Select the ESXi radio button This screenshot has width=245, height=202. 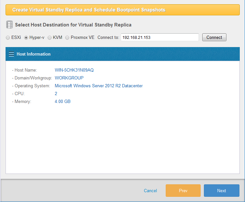coord(8,38)
